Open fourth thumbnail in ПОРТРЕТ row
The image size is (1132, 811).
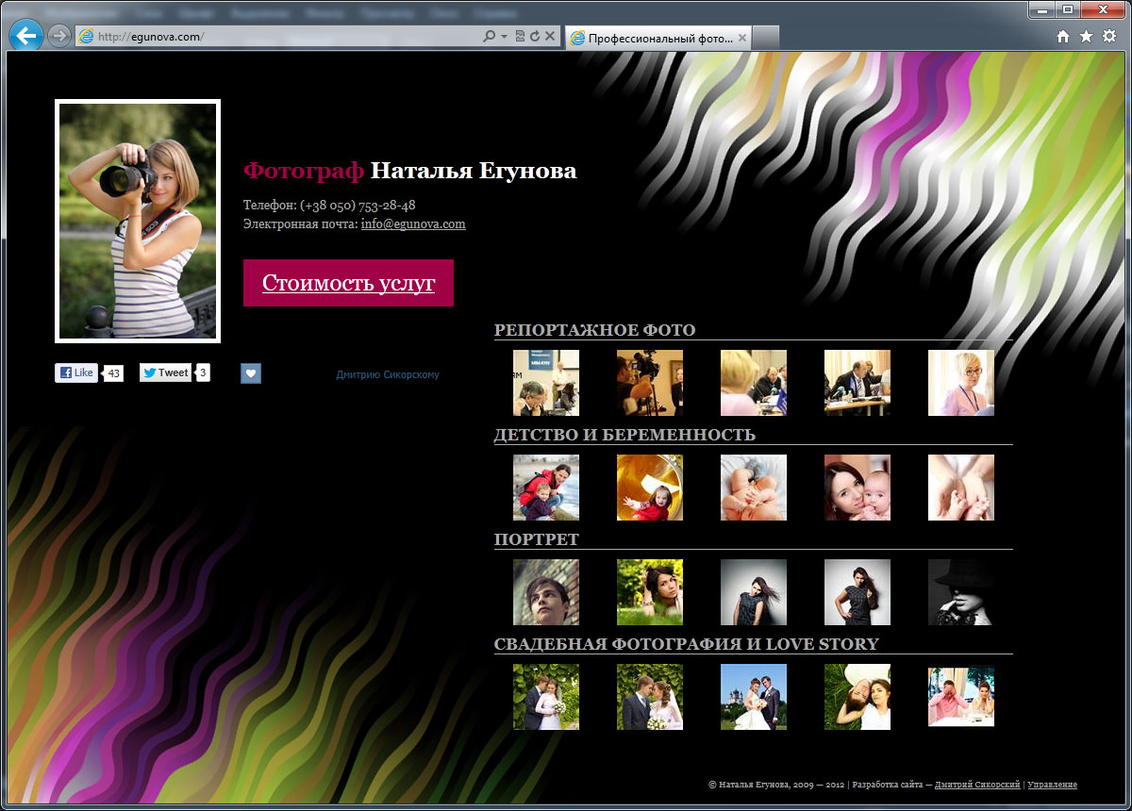(857, 592)
